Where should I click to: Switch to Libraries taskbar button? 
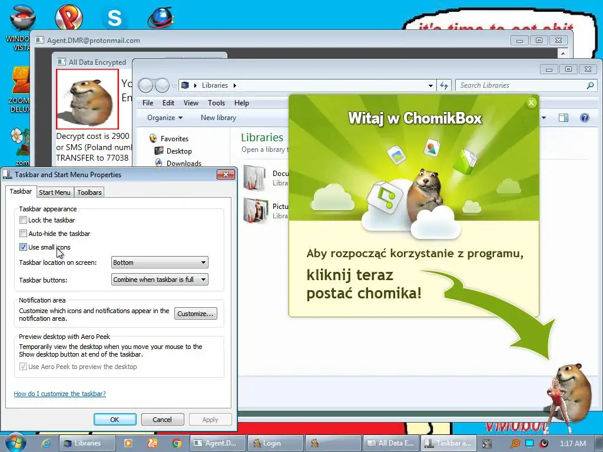(87, 443)
